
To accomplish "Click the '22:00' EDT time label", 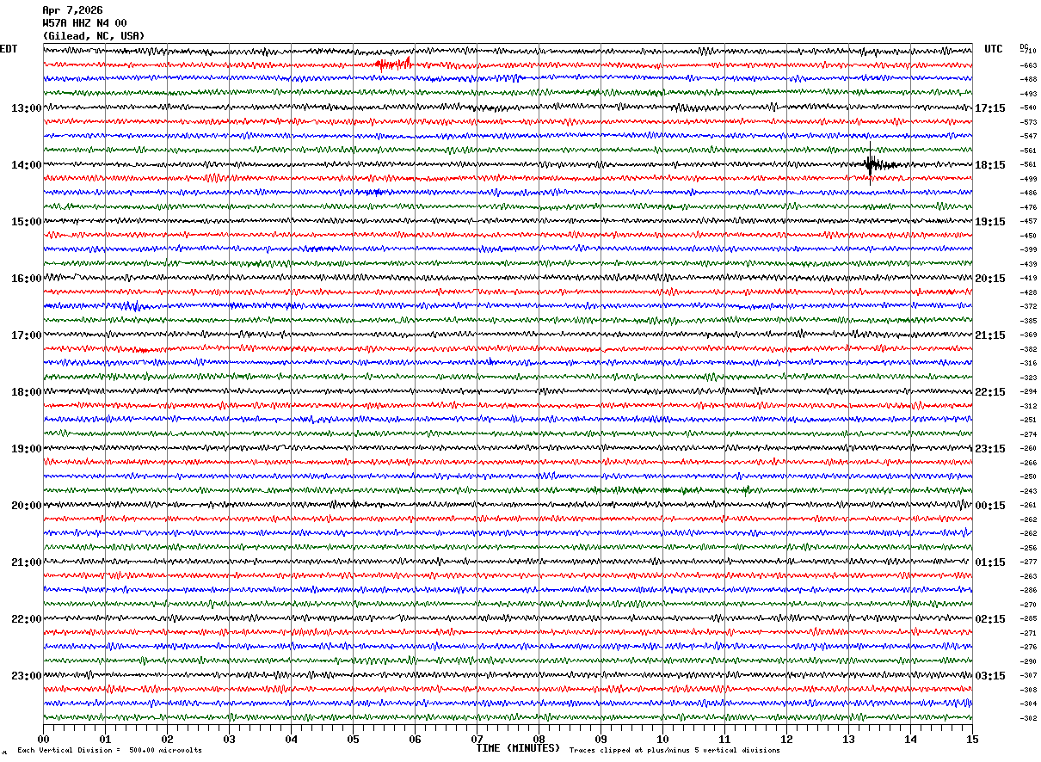I will click(26, 619).
